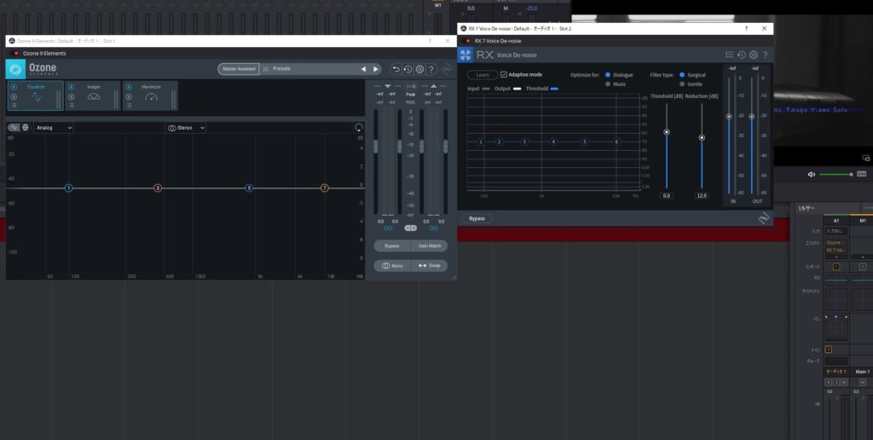The height and width of the screenshot is (440, 873).
Task: Open Ozone undo history clock icon
Action: 408,69
